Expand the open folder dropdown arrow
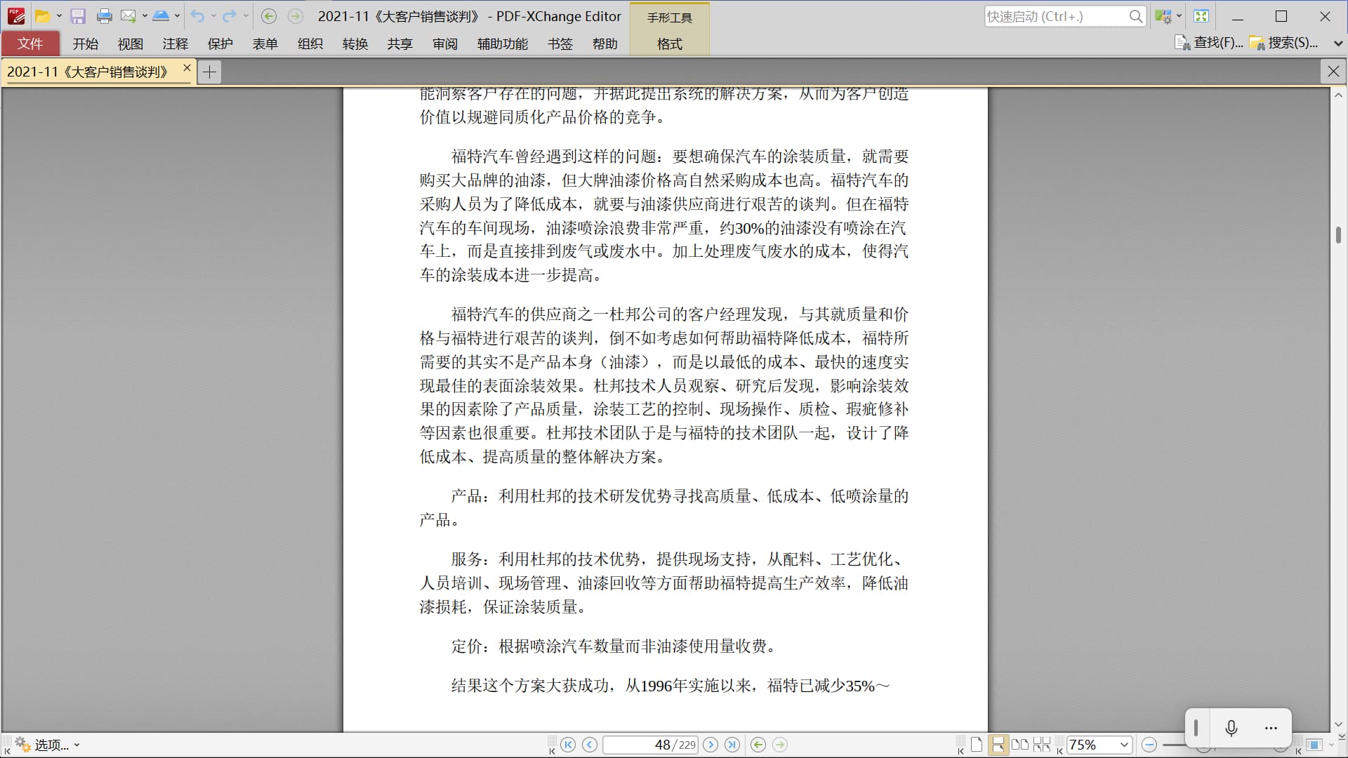 coord(60,16)
